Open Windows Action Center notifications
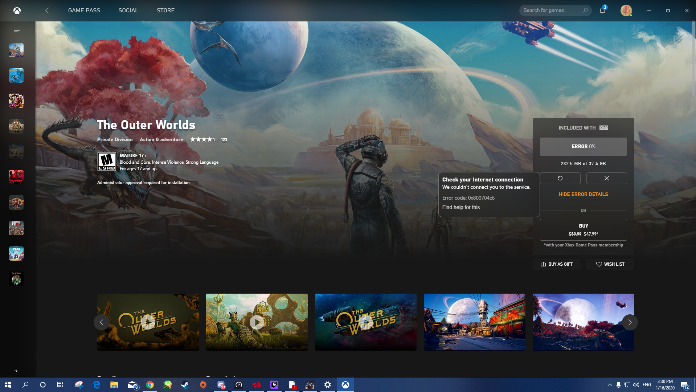696x392 pixels. pyautogui.click(x=685, y=385)
